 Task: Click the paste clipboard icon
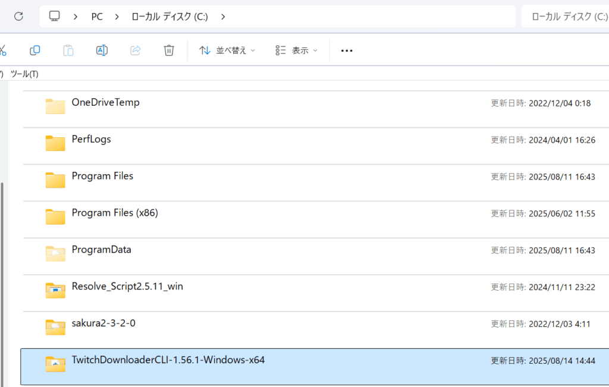[68, 51]
